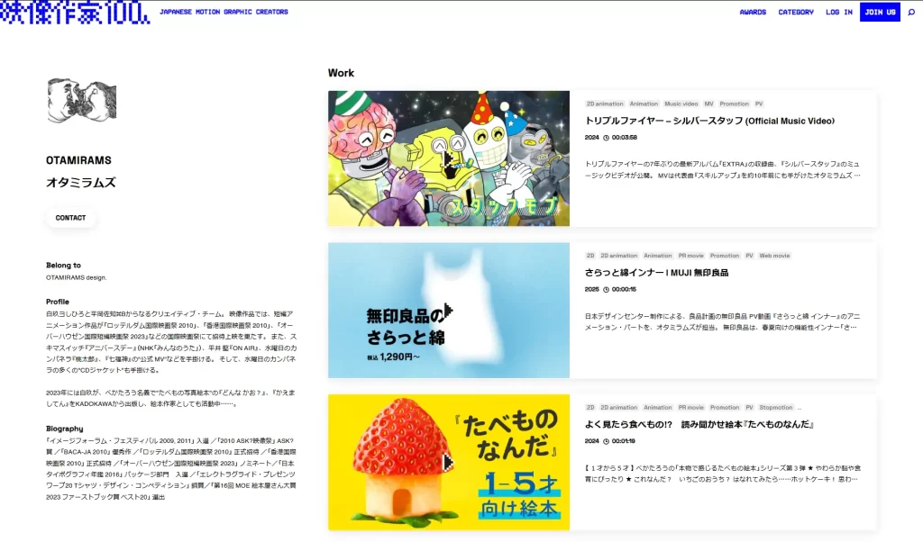Open title よく見たら食べもの!? 読み聞かせ絵本
The height and width of the screenshot is (542, 923).
click(699, 424)
